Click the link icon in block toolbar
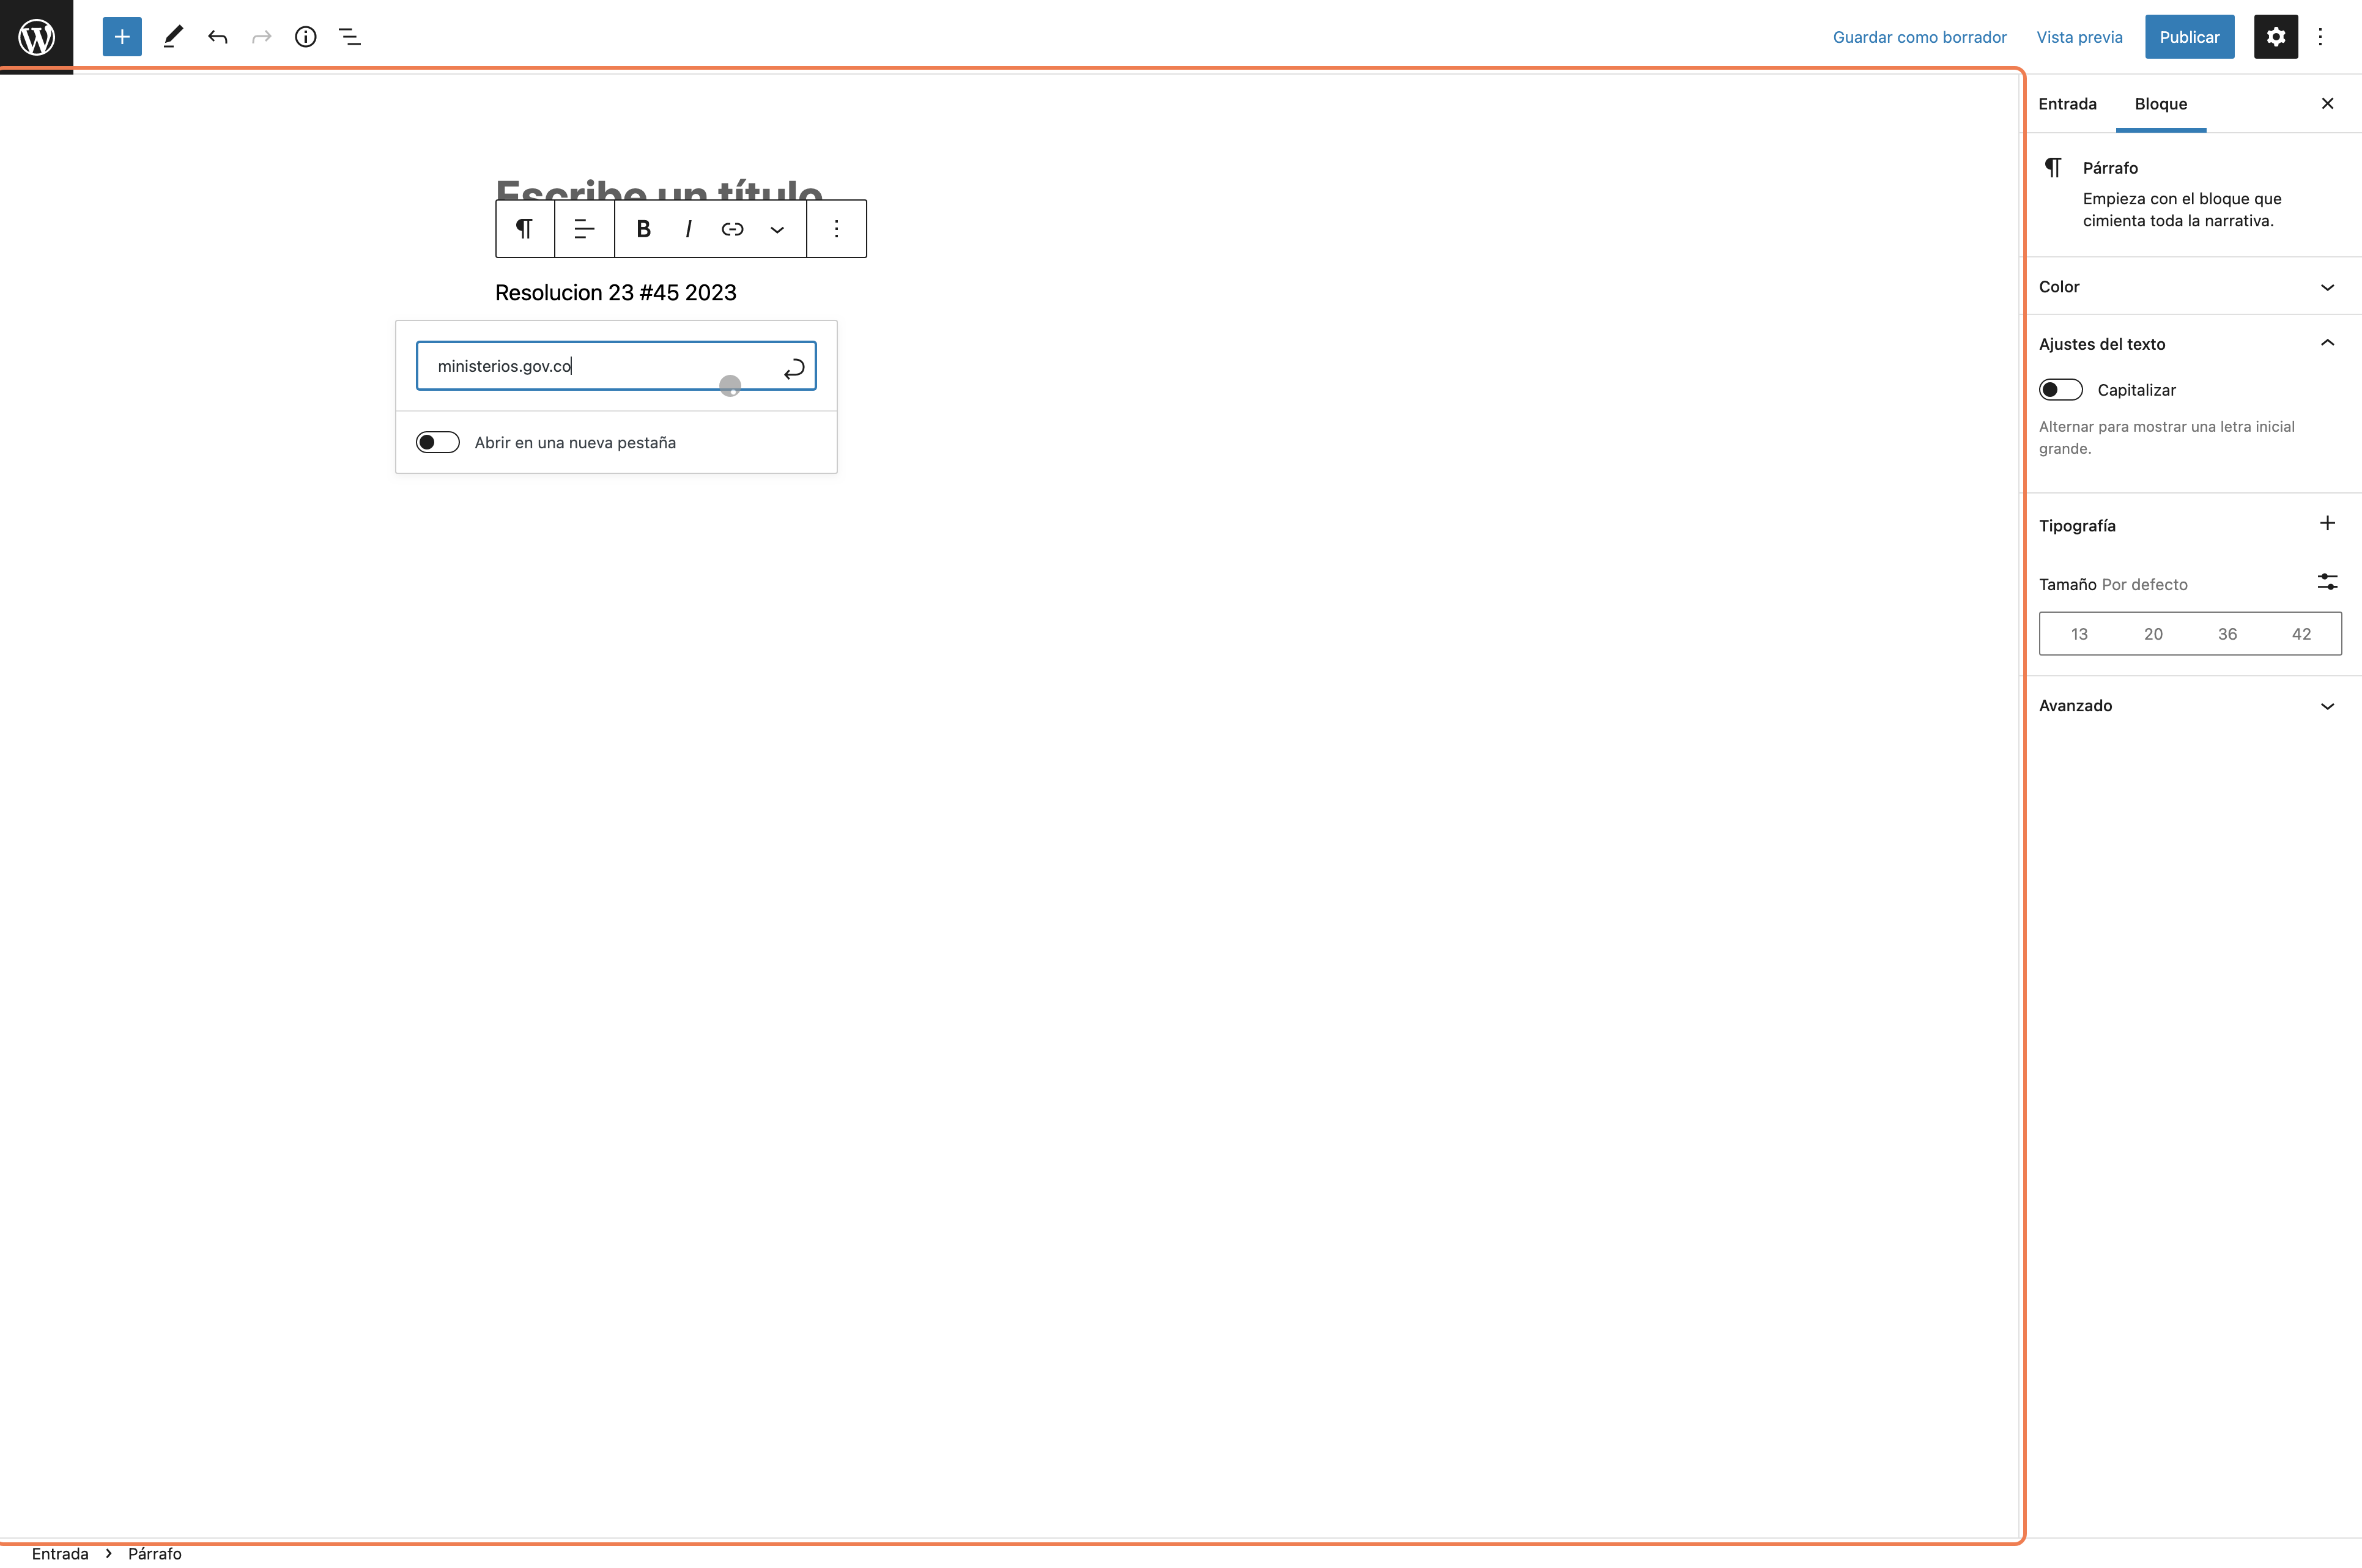This screenshot has width=2362, height=1568. 732,229
